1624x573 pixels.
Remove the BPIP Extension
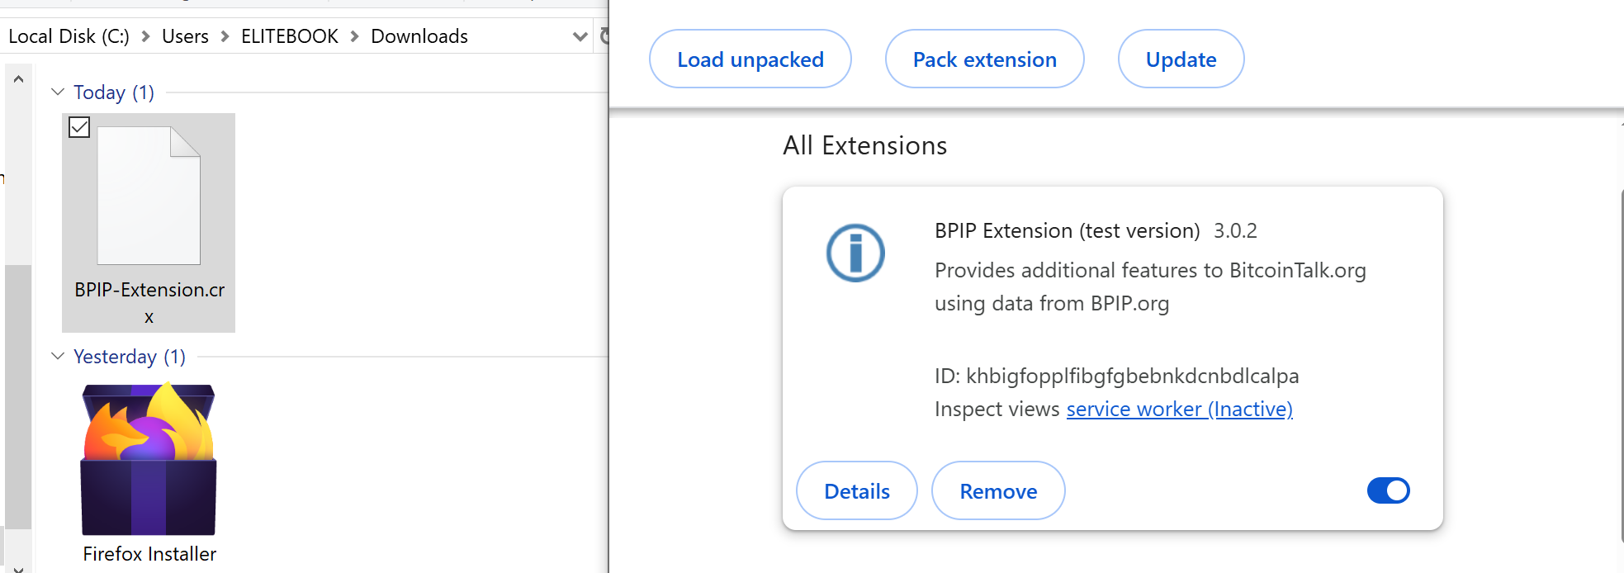pos(998,490)
